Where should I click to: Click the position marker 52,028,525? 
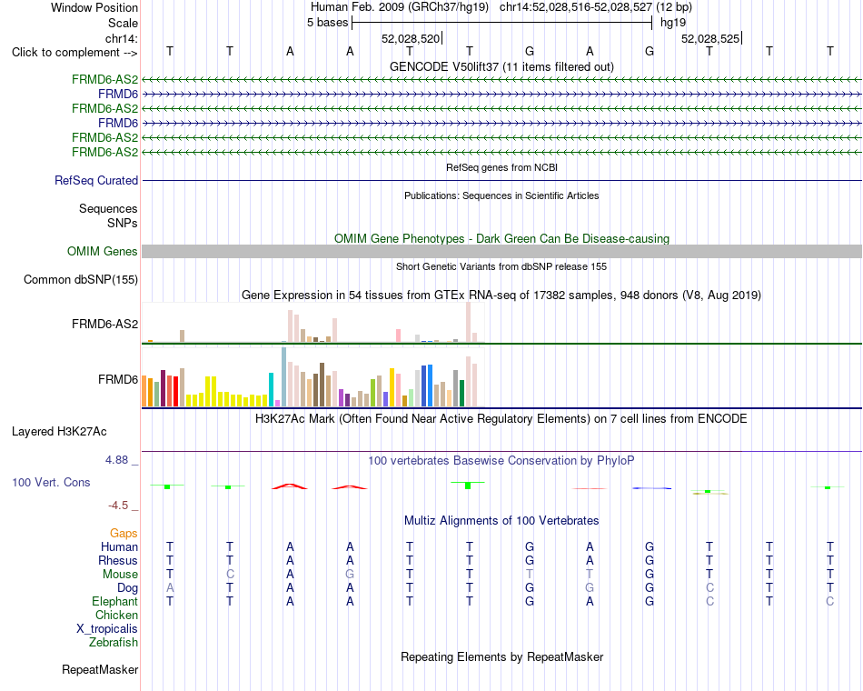coord(711,38)
